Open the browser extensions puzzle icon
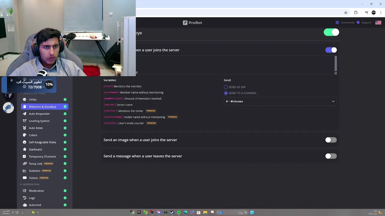385x216 pixels. tap(356, 13)
